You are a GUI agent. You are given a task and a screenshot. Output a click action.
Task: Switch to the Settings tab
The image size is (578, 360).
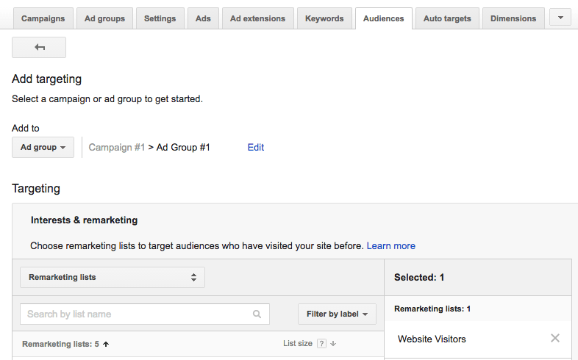(161, 18)
